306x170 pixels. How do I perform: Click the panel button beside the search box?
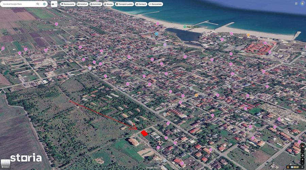click(53, 4)
